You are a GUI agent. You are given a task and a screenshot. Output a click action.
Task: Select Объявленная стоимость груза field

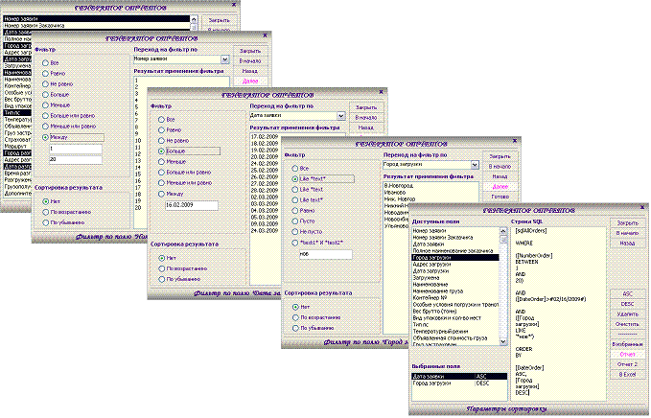point(455,337)
